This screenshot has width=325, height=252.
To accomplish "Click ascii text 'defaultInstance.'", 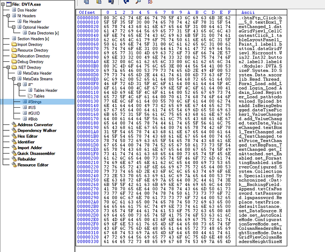I will click(260, 207).
